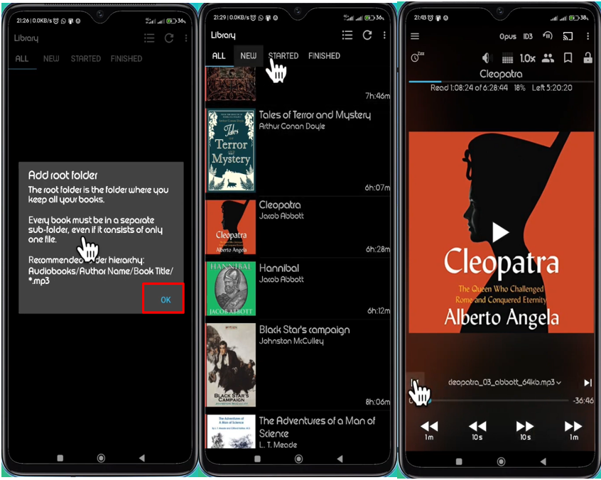Tap the cast screen icon in the player
Screen dimensions: 601x480
click(x=568, y=36)
